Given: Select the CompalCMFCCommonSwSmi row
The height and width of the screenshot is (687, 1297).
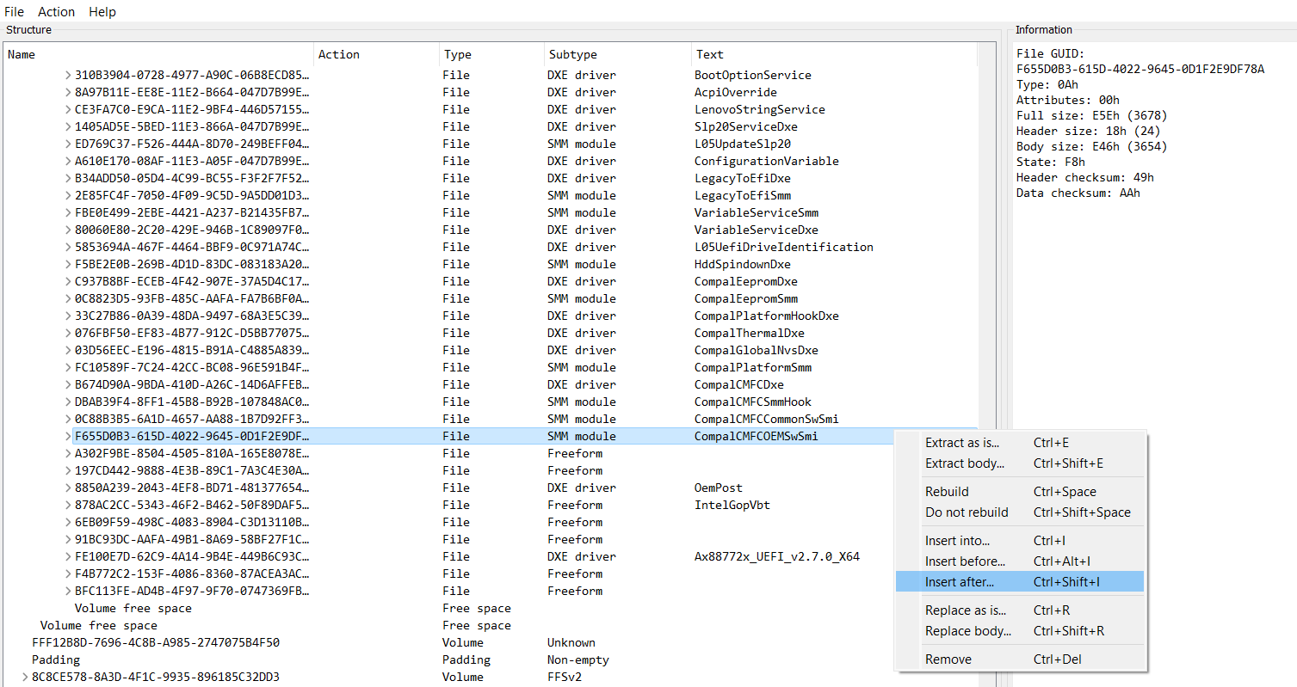Looking at the screenshot, I should click(491, 419).
